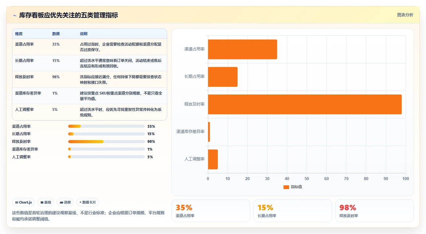Viewport: 426px width, 234px height.
Task: Click the orange legend swatch for 指标值
Action: click(x=286, y=187)
